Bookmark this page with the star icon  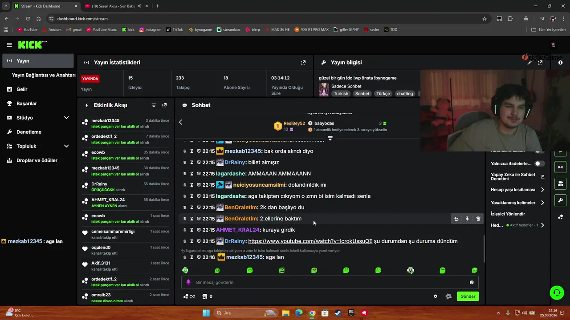pyautogui.click(x=484, y=19)
